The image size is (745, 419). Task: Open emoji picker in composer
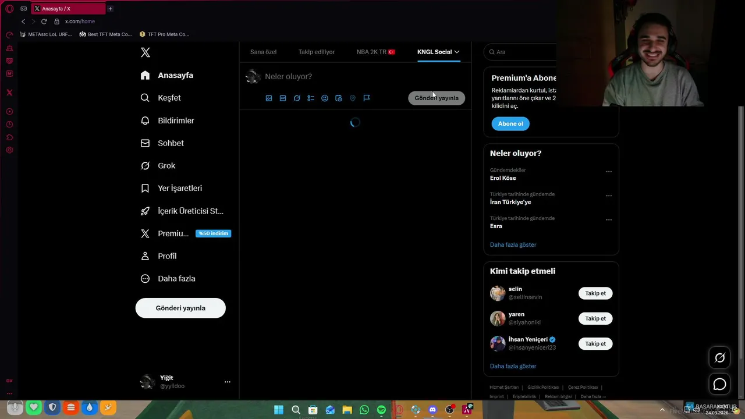[x=325, y=98]
